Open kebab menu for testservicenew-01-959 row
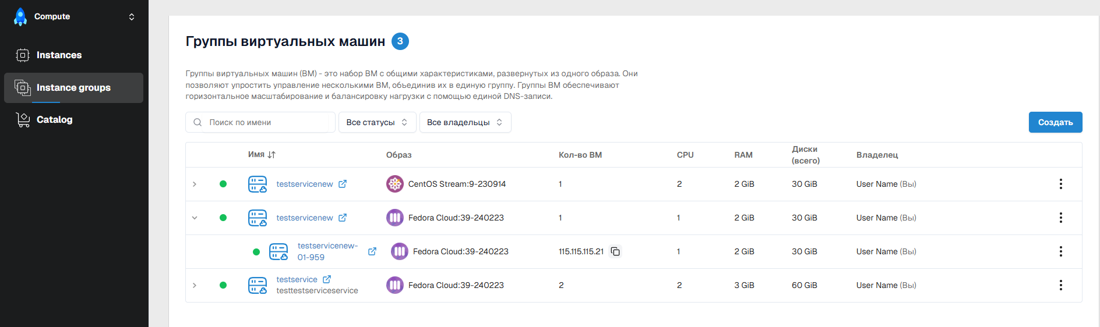1100x327 pixels. point(1060,251)
